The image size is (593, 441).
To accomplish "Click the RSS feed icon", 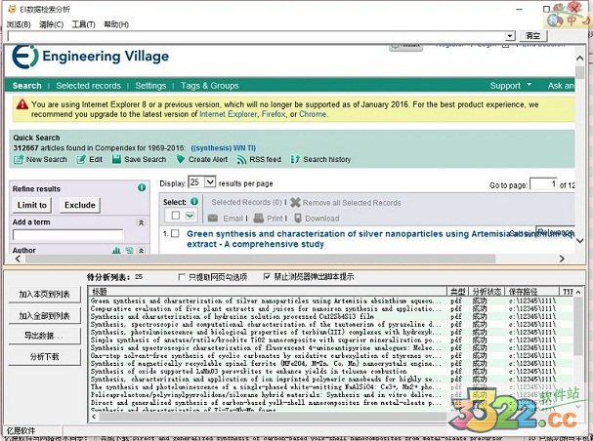I will click(x=241, y=160).
